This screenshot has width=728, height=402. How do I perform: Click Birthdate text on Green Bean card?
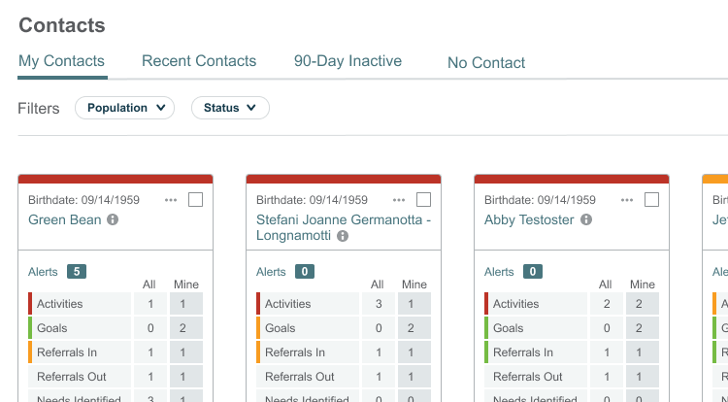(83, 200)
